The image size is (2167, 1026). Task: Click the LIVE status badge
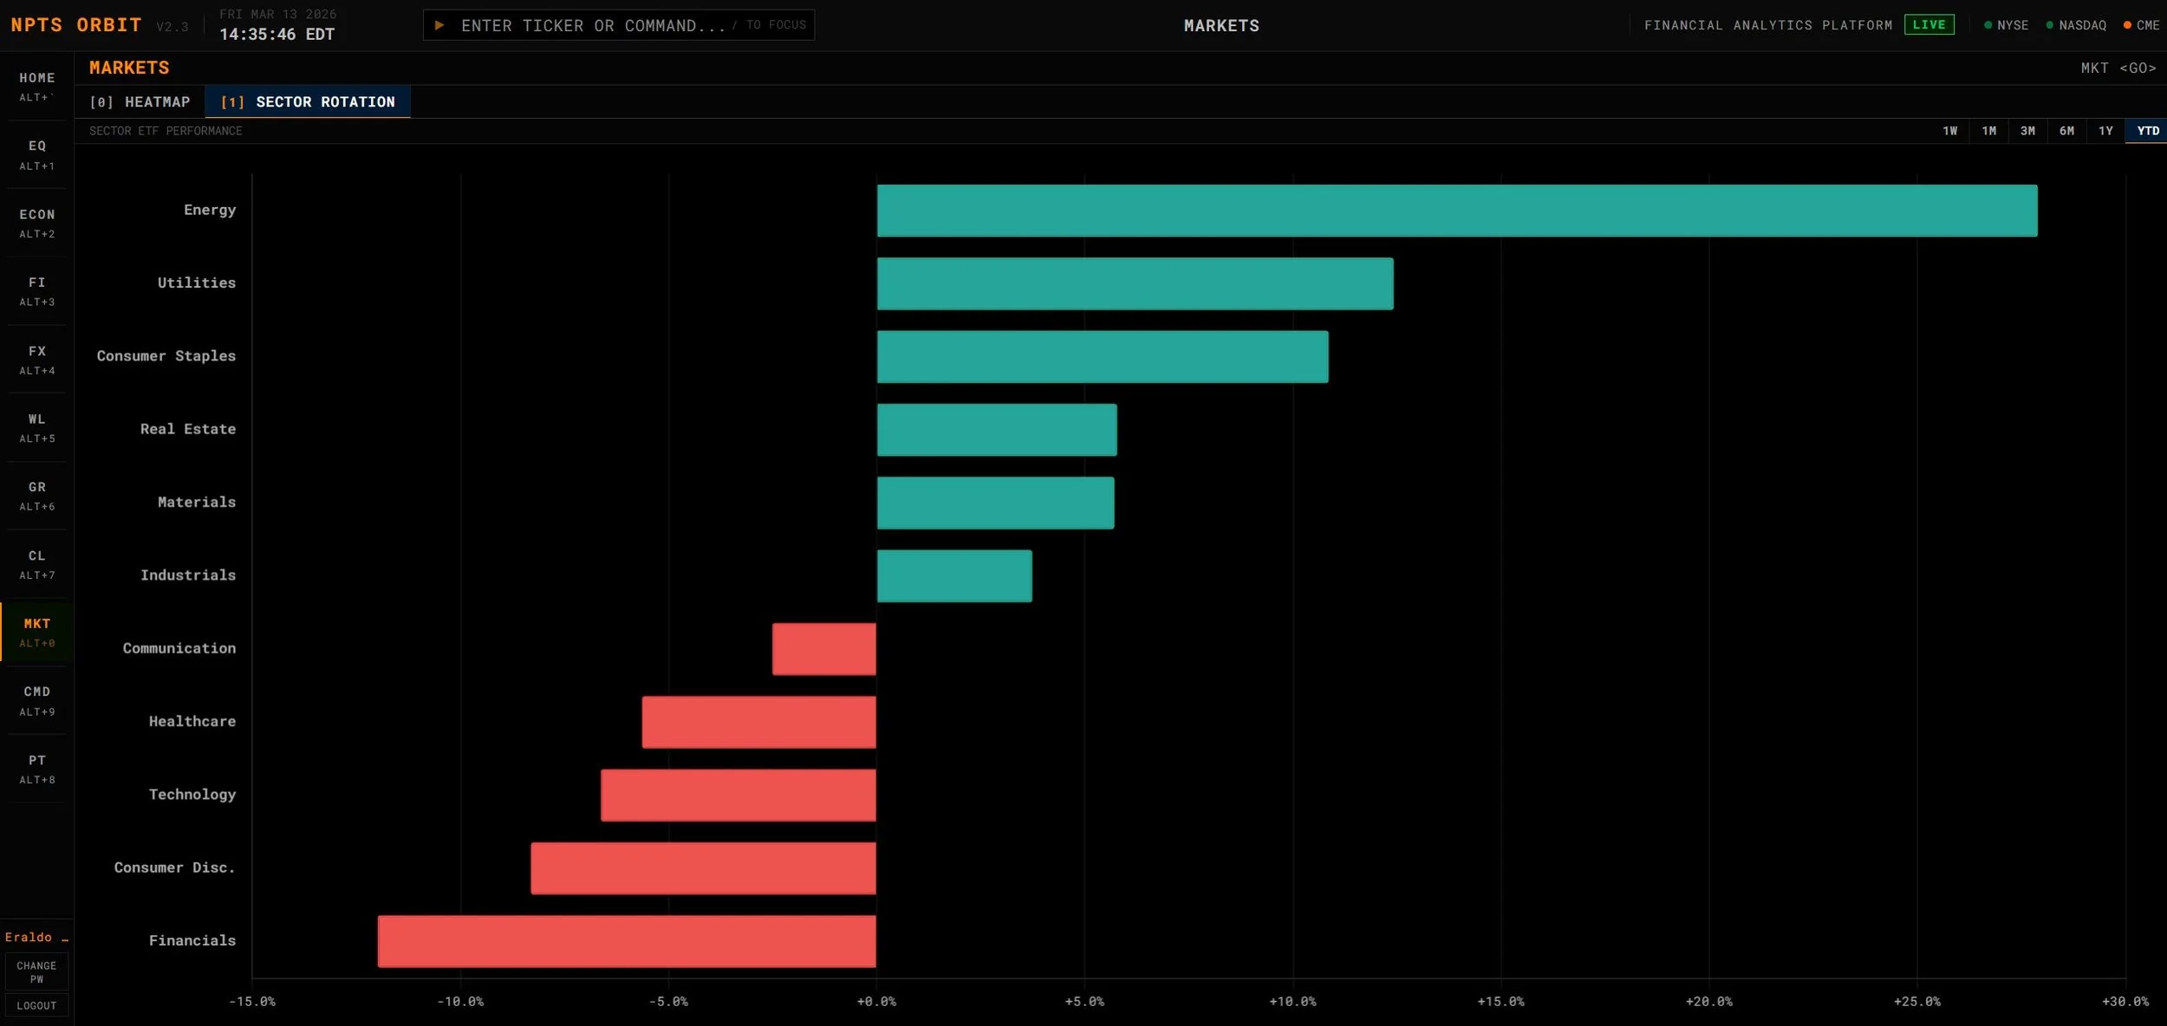(x=1929, y=25)
